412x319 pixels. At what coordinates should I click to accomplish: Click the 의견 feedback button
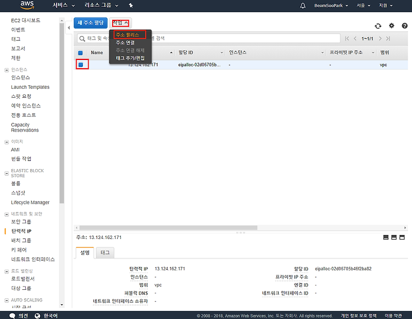[23, 316]
